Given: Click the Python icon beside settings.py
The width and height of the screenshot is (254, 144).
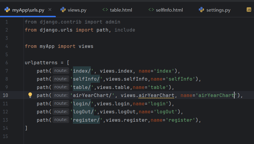Looking at the screenshot, I should click(x=201, y=10).
